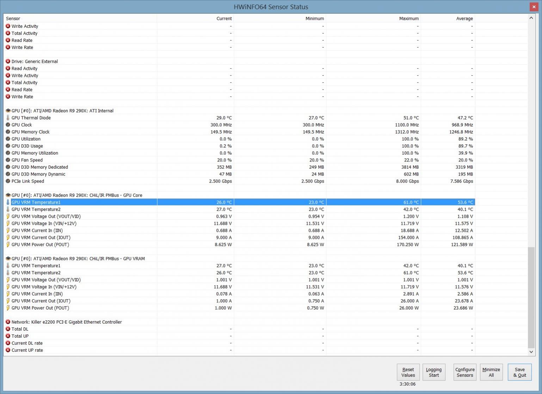Viewport: 542px width, 394px height.
Task: Click the red X icon beside Drive: Generic External
Action: tap(8, 61)
